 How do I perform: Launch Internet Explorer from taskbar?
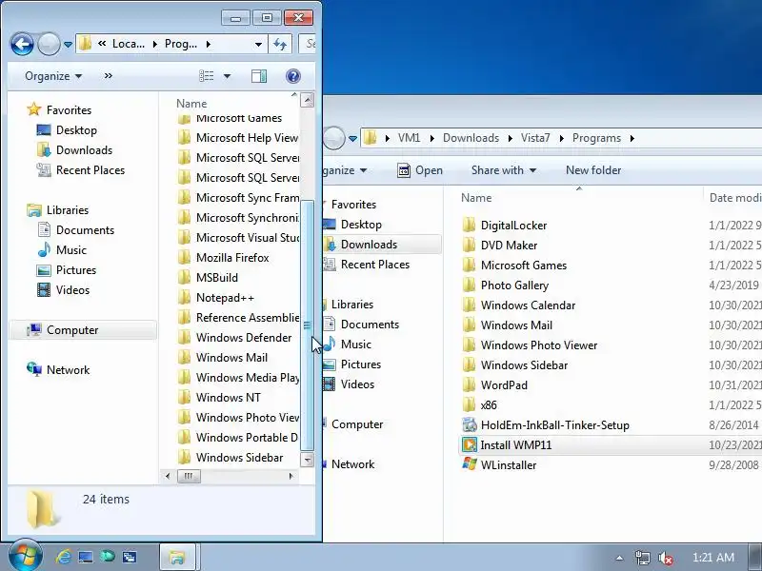click(x=63, y=557)
